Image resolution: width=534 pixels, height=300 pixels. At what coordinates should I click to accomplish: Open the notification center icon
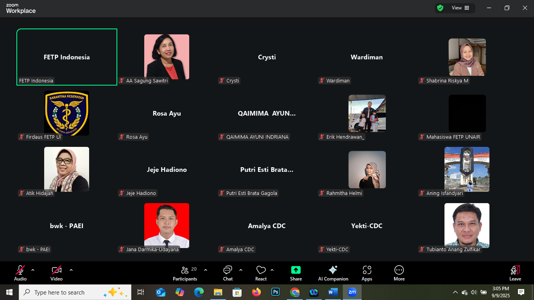(521, 292)
